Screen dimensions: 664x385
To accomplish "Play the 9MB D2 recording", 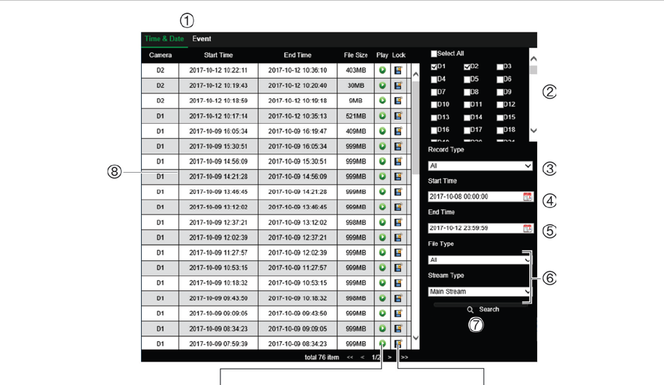I will (x=383, y=100).
